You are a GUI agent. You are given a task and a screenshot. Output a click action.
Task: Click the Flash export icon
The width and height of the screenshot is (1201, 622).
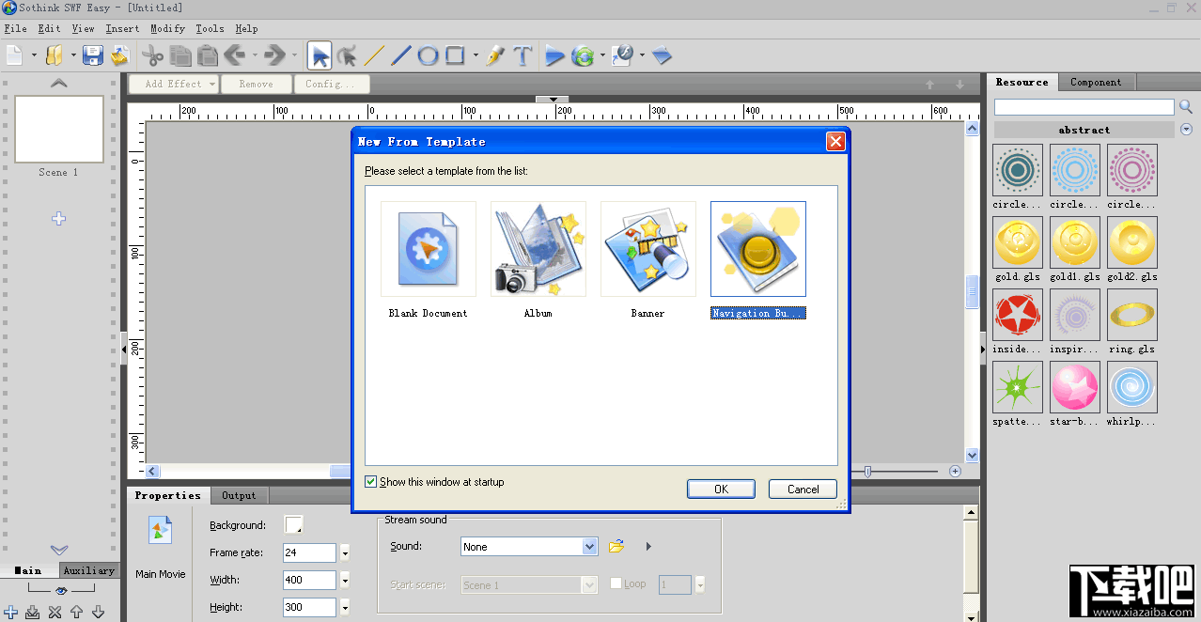tap(621, 55)
